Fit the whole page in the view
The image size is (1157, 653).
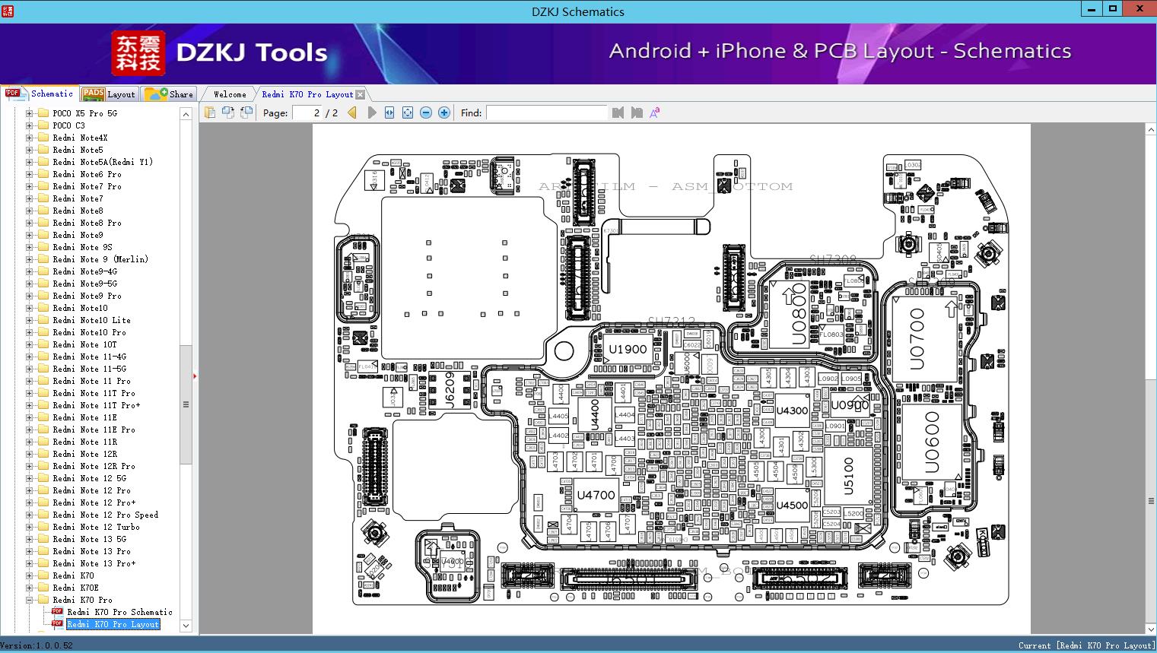pos(408,113)
